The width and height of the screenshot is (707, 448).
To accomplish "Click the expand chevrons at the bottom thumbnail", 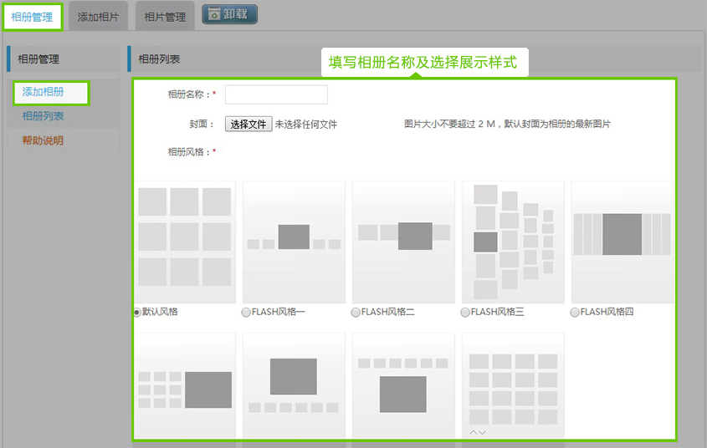I will (x=478, y=432).
